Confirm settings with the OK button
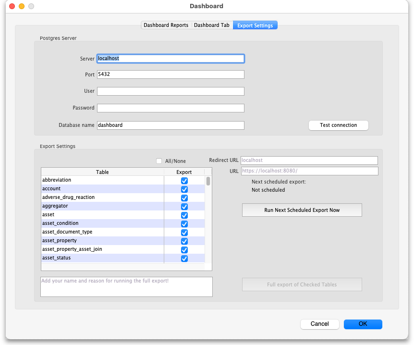414x345 pixels. (363, 324)
